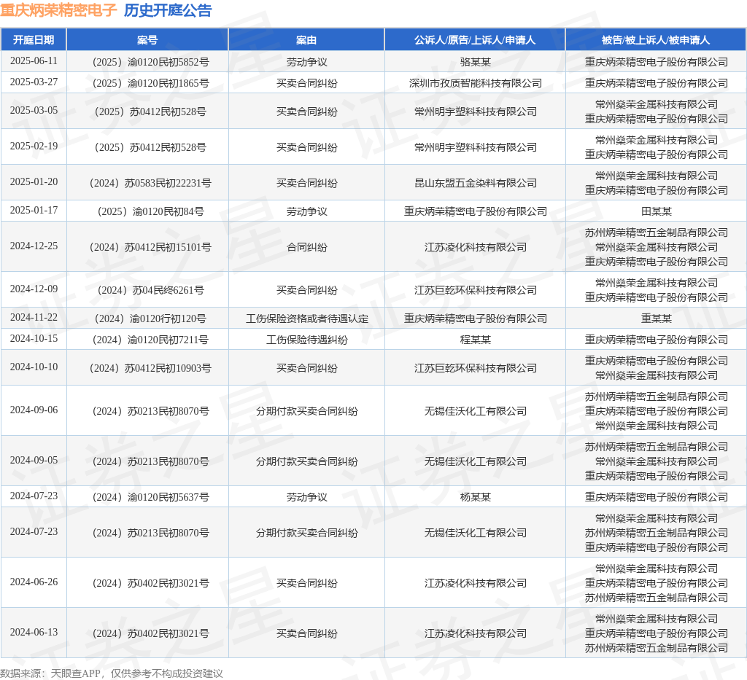Select the defendant 田某某
Viewport: 747px width, 680px height.
pyautogui.click(x=656, y=211)
